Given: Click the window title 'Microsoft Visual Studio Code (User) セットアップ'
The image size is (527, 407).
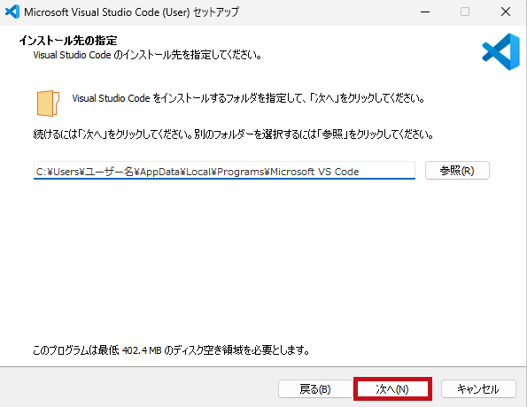Looking at the screenshot, I should pyautogui.click(x=131, y=12).
